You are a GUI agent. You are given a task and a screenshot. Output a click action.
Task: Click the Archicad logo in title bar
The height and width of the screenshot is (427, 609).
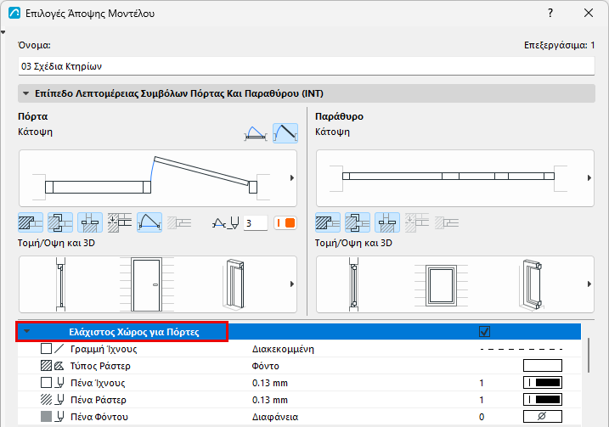[14, 14]
